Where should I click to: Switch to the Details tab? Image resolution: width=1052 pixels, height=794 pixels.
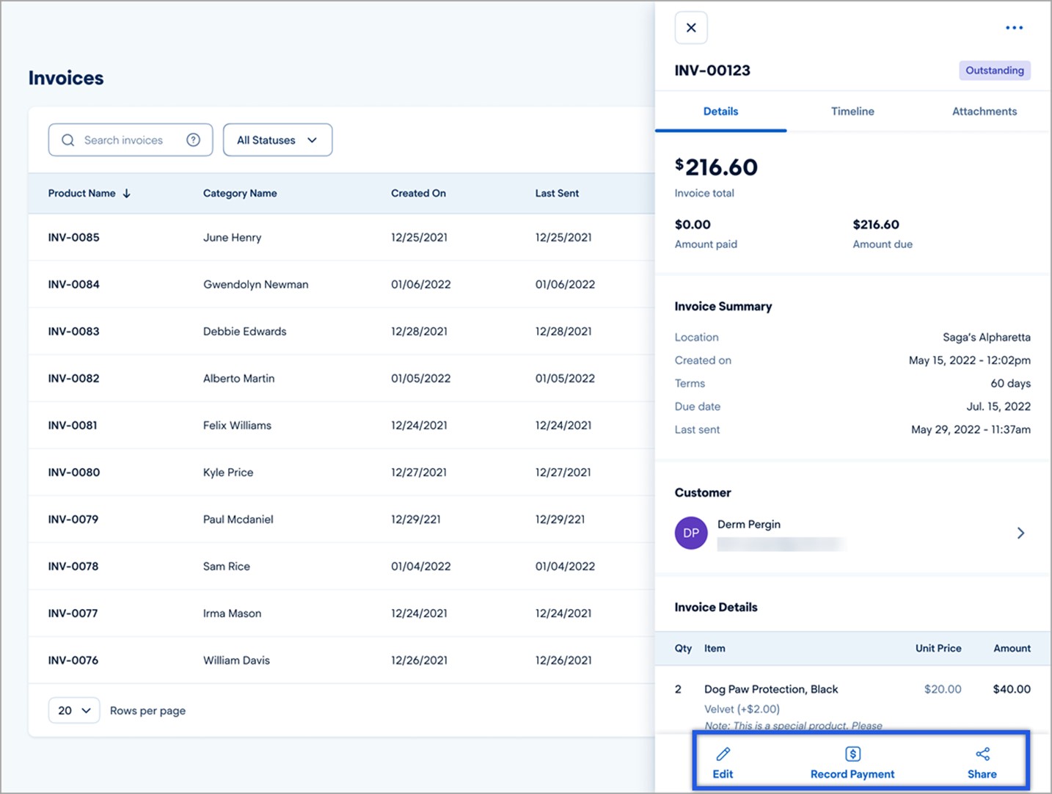click(x=720, y=112)
